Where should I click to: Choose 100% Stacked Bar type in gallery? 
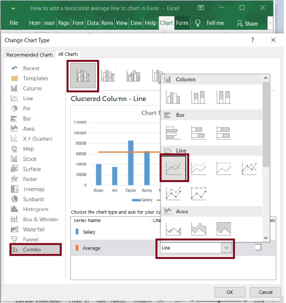(224, 133)
